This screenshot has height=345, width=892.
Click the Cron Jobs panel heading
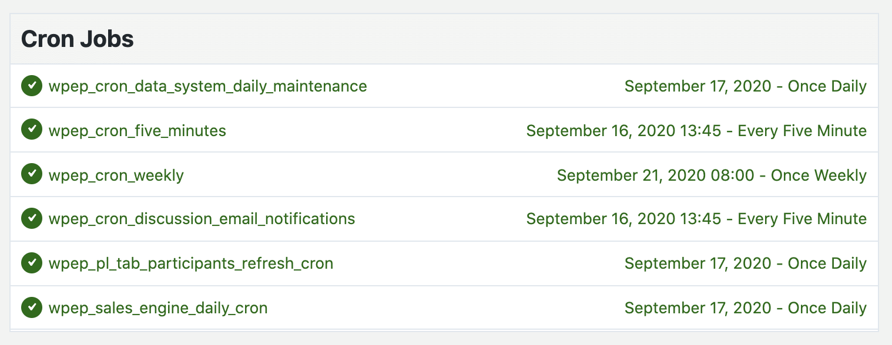78,39
